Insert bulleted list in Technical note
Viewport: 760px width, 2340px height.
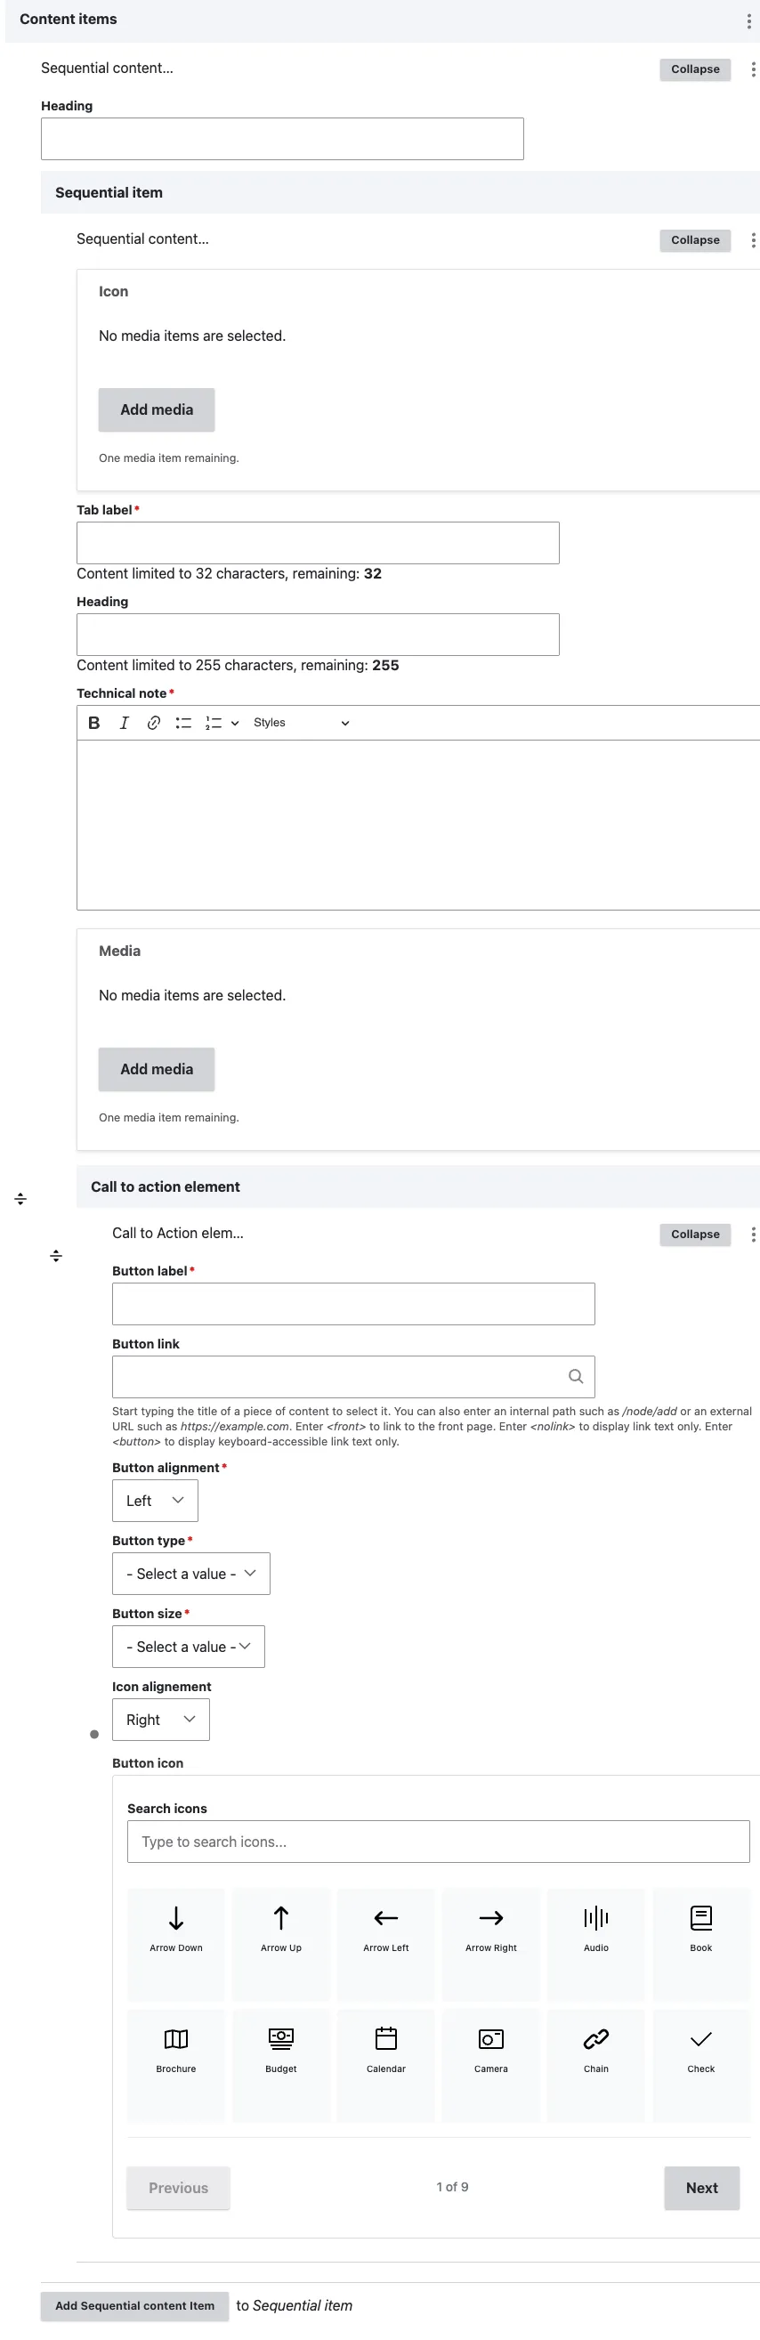(x=183, y=723)
